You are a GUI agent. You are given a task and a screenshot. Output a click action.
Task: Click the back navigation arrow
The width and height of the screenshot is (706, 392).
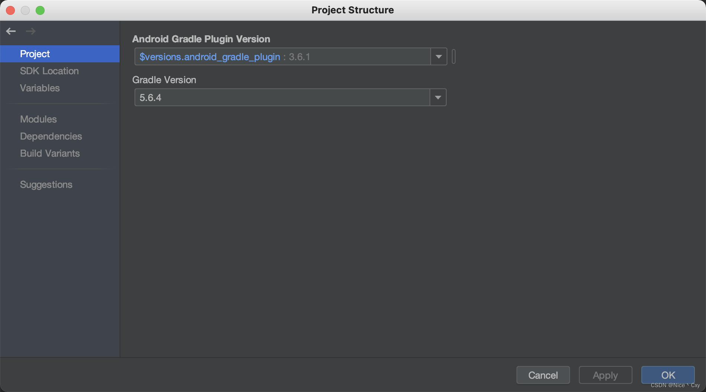click(11, 31)
